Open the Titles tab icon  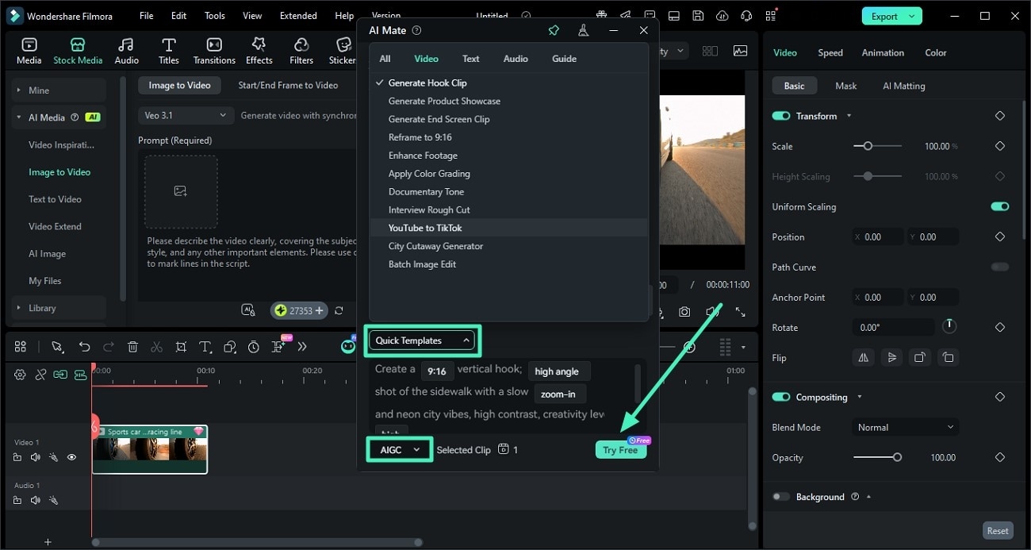(x=168, y=45)
